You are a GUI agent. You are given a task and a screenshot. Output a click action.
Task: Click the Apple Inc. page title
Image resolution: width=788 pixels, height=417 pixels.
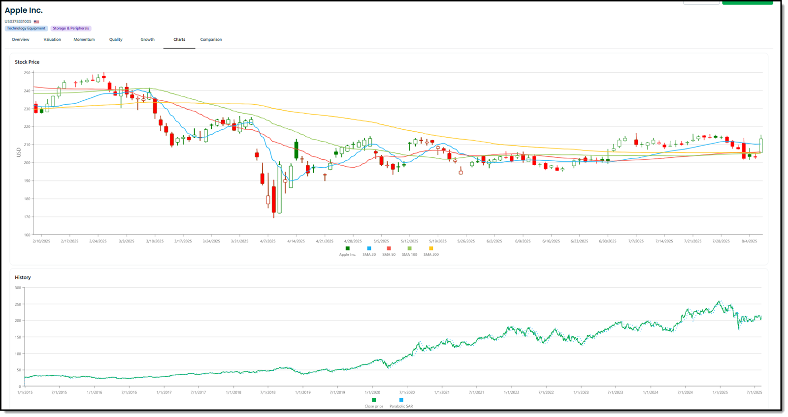(x=24, y=10)
